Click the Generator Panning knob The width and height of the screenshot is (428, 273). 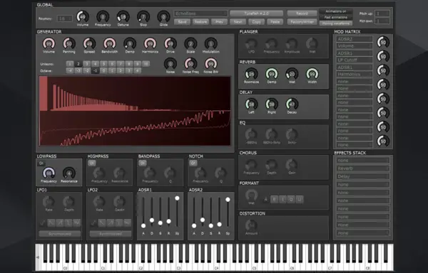pos(69,43)
